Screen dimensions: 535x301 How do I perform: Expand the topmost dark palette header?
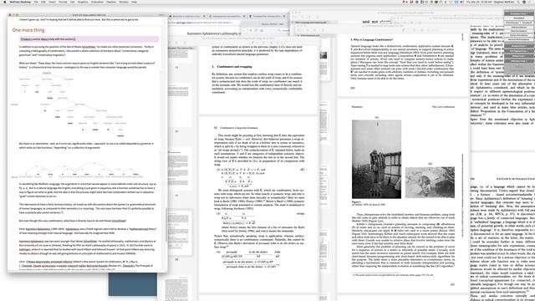tap(519, 14)
